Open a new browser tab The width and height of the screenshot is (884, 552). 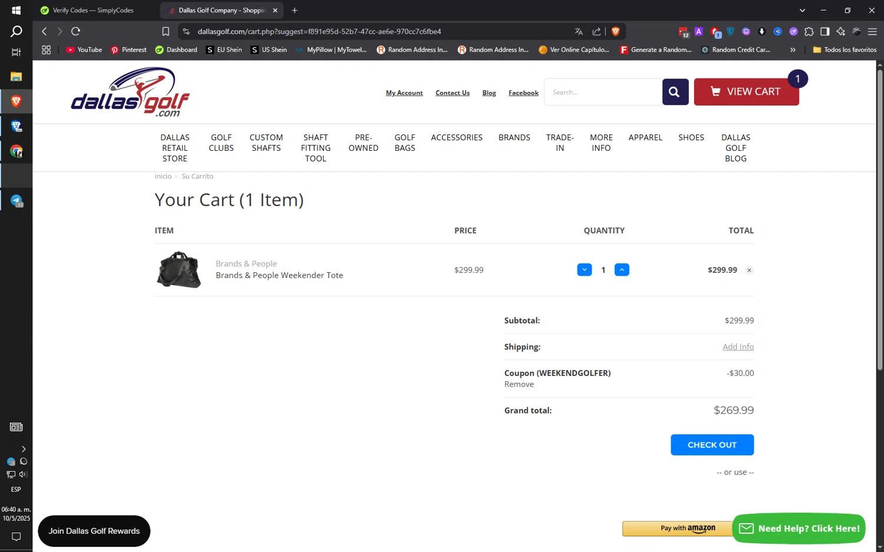pos(295,10)
